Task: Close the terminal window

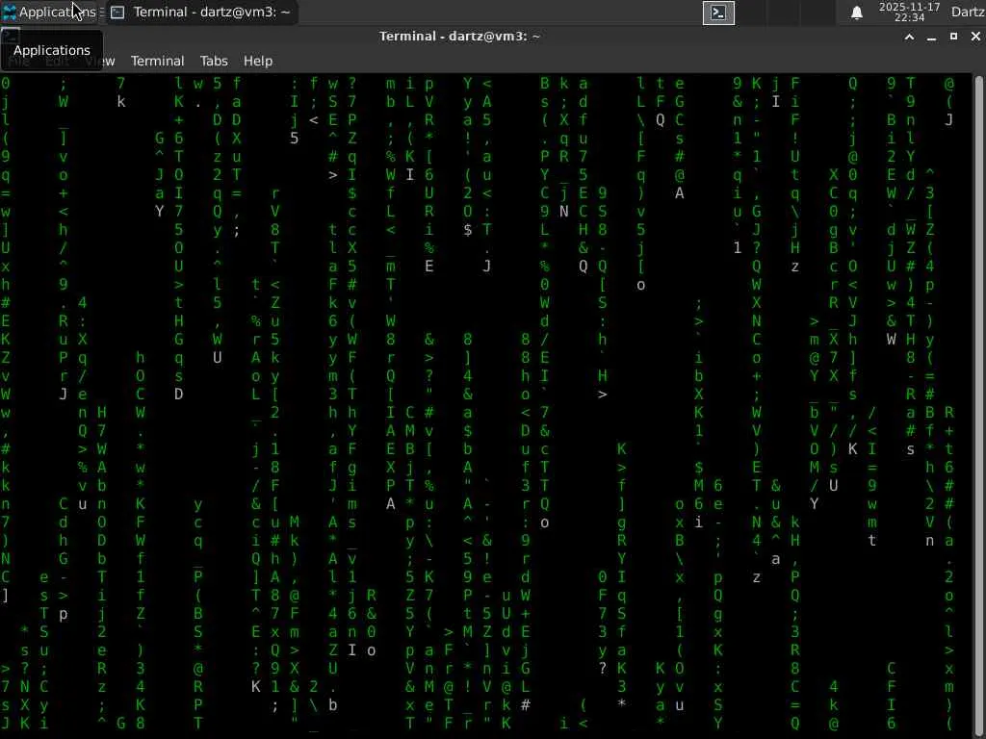Action: coord(975,37)
